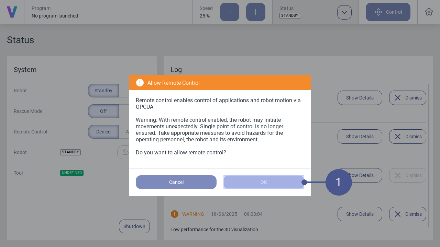Increase speed with the plus button

(256, 12)
